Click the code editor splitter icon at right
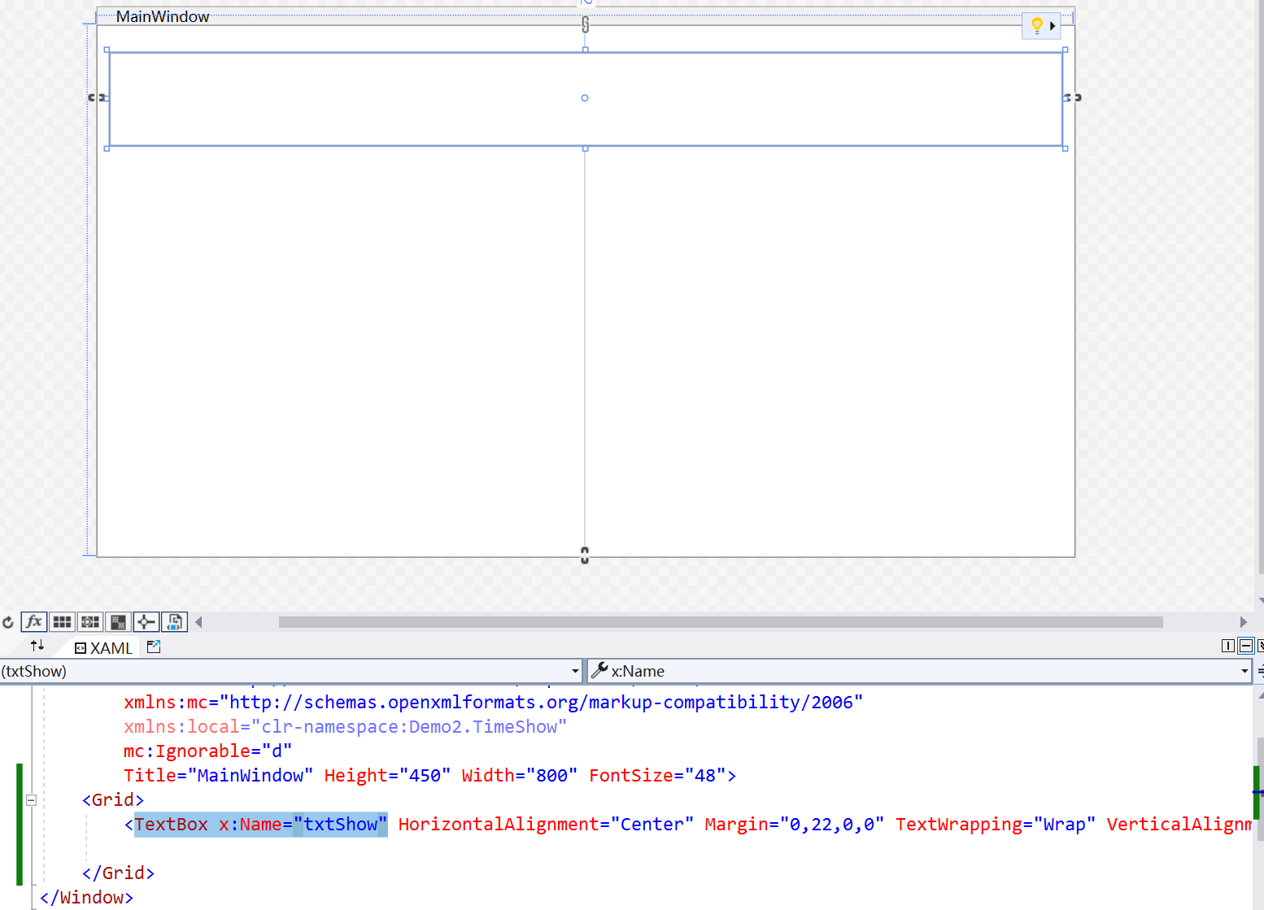 [1260, 671]
